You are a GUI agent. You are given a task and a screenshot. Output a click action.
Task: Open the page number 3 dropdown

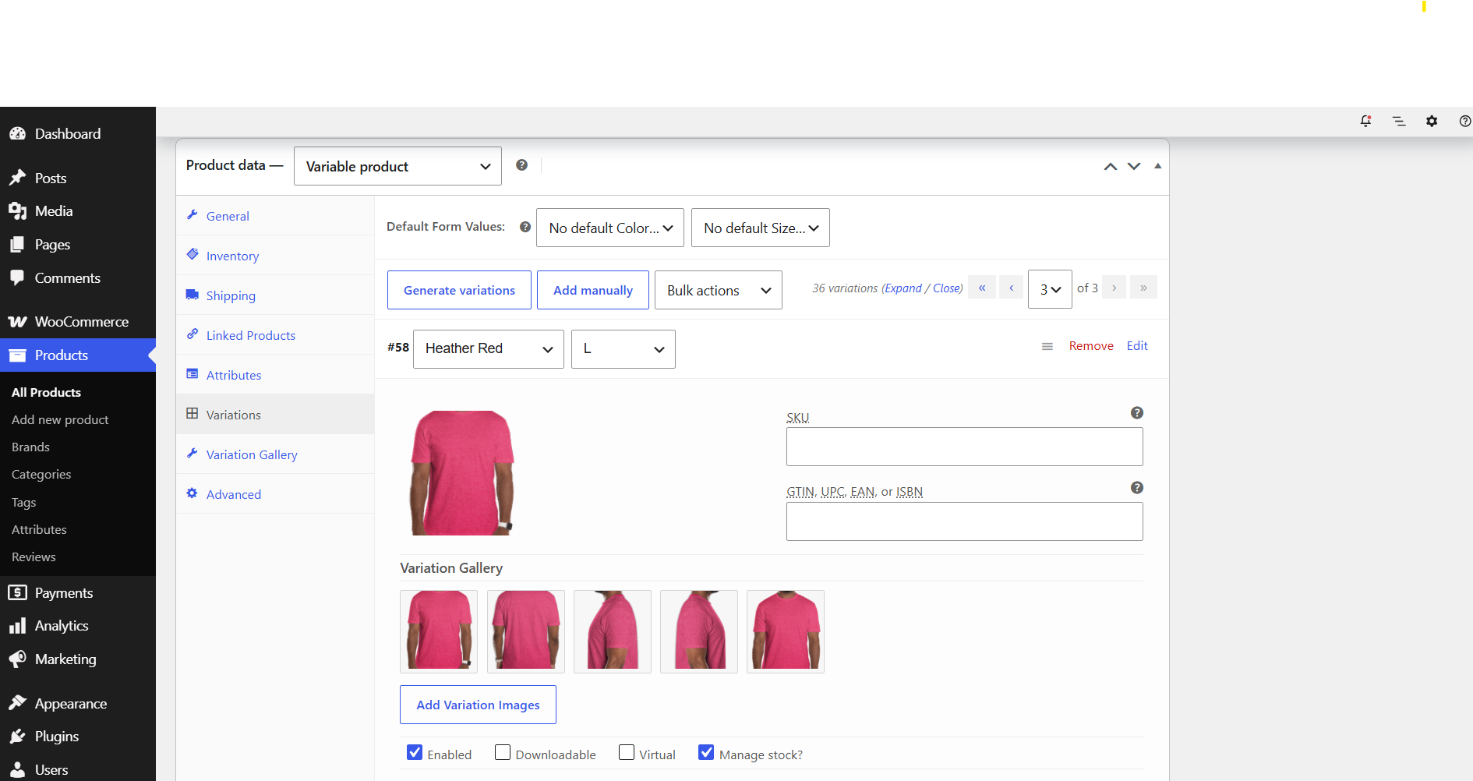1050,289
